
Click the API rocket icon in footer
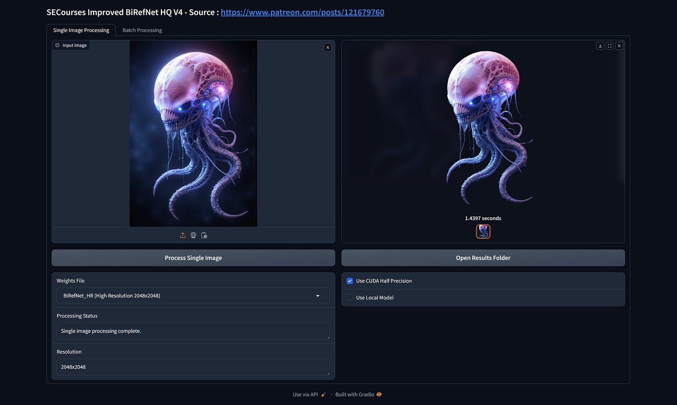[x=323, y=394]
